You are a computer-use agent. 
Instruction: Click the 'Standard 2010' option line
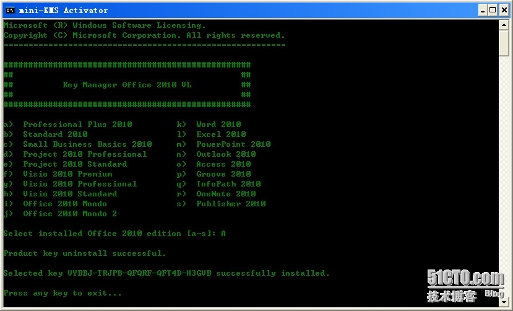point(45,134)
